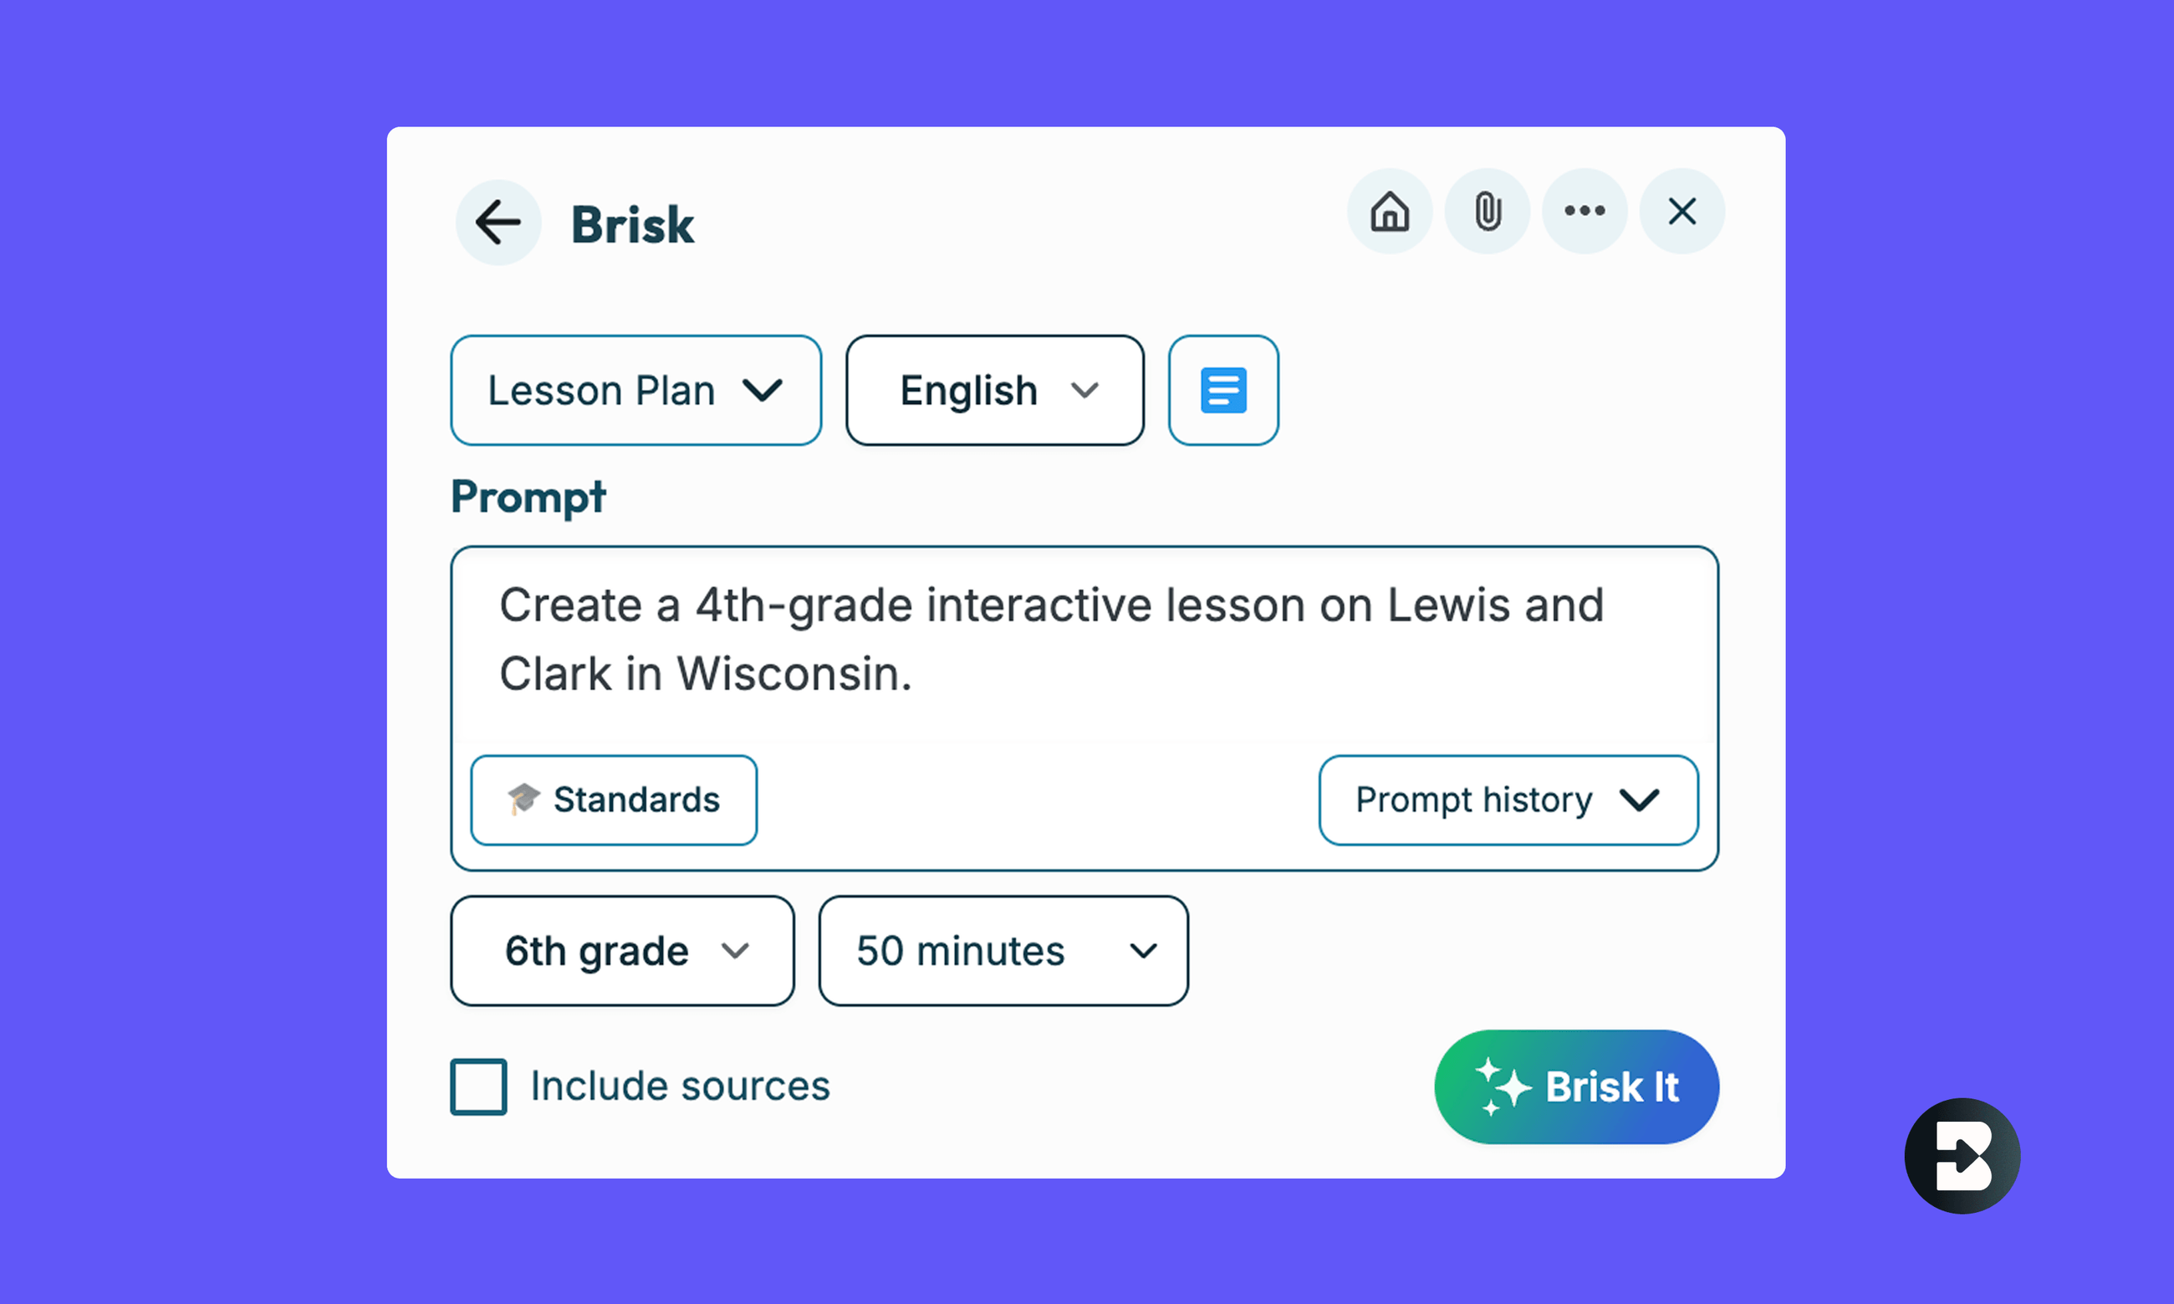
Task: Close the Brisk panel with the X
Action: 1681,211
